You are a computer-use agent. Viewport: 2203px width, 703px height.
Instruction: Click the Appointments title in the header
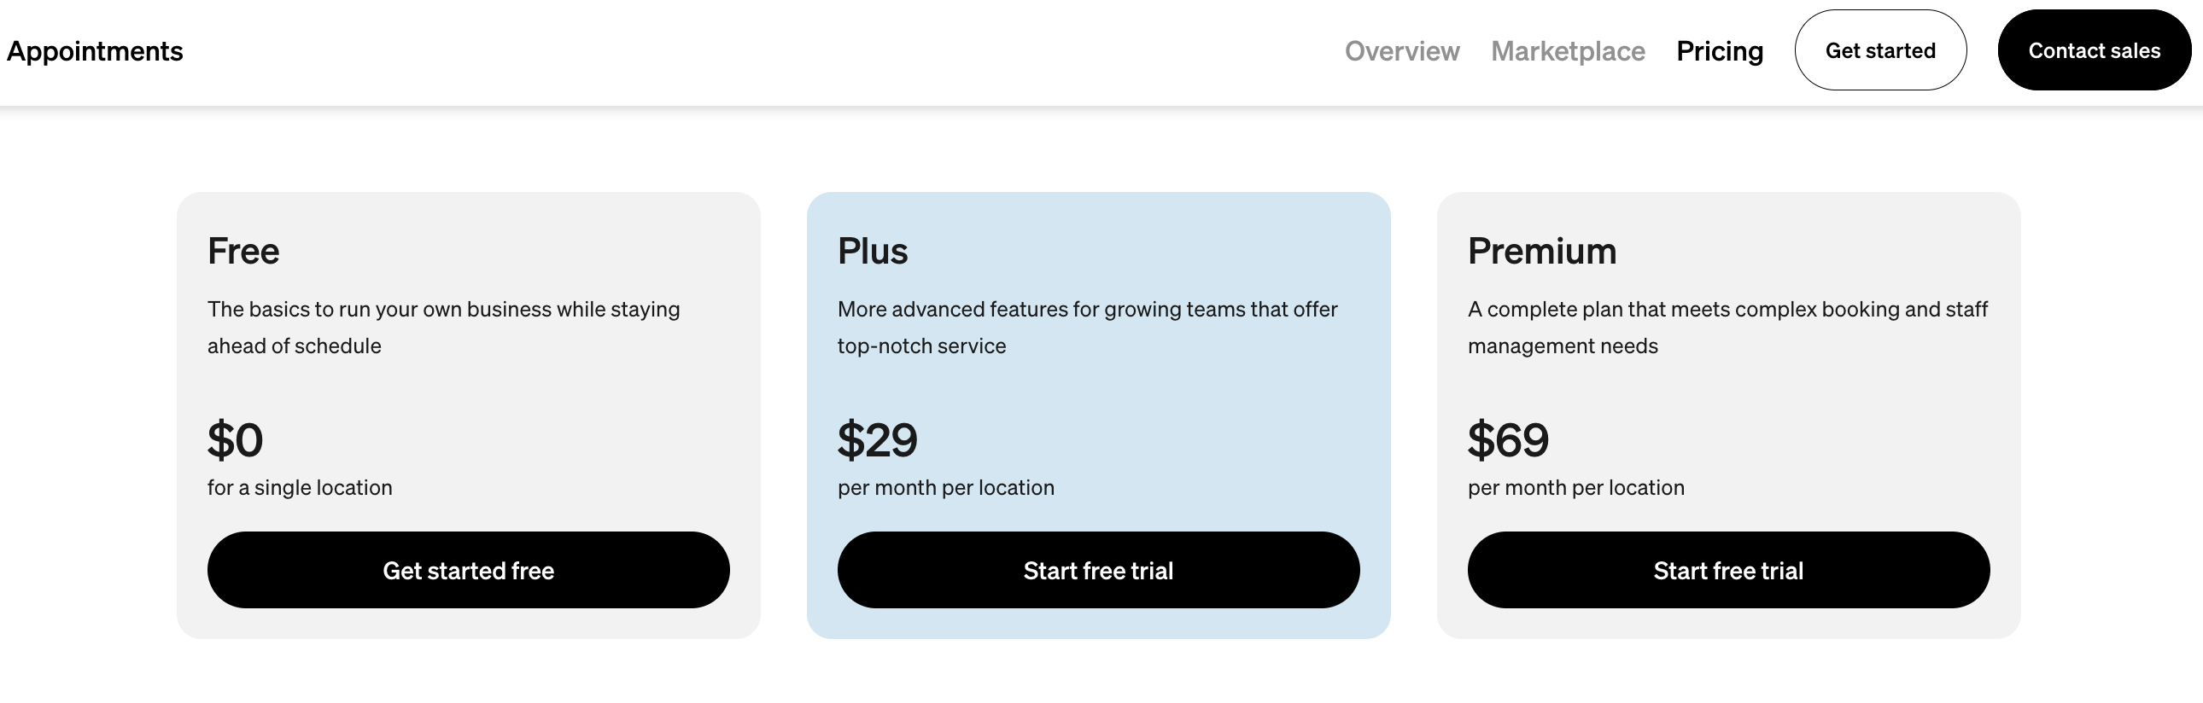[x=95, y=51]
